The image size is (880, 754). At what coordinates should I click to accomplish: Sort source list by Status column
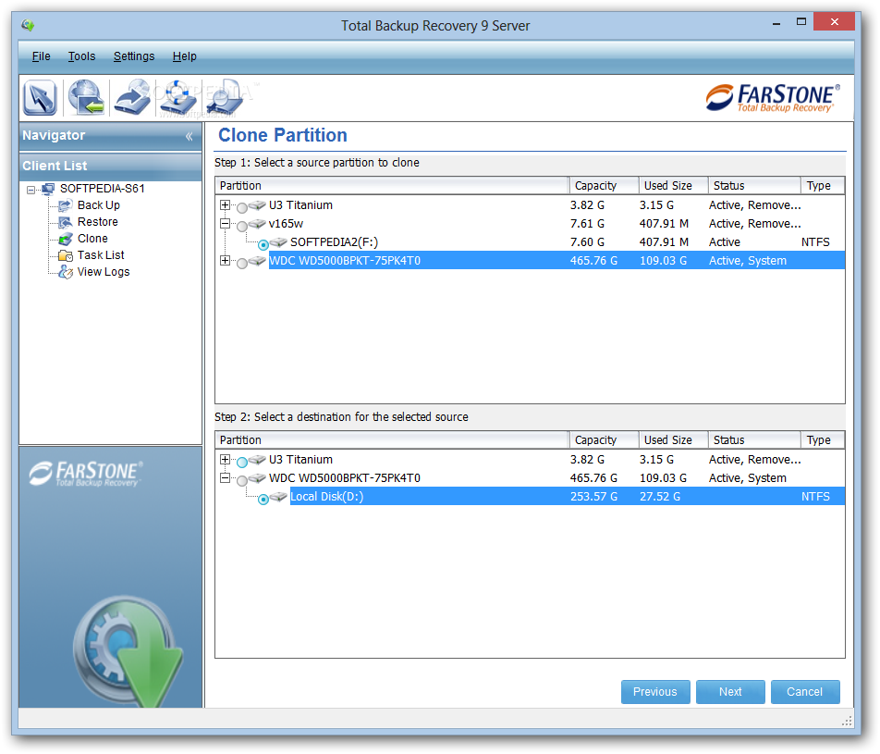coord(755,186)
